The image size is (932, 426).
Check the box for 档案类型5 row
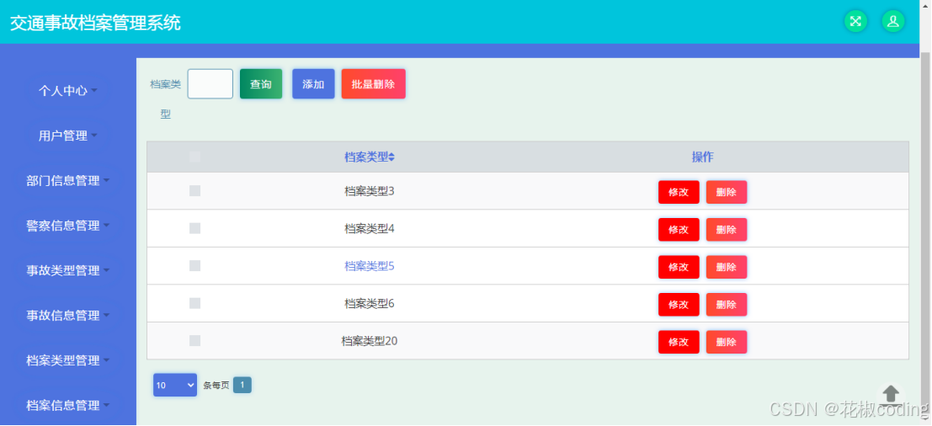[x=195, y=265]
